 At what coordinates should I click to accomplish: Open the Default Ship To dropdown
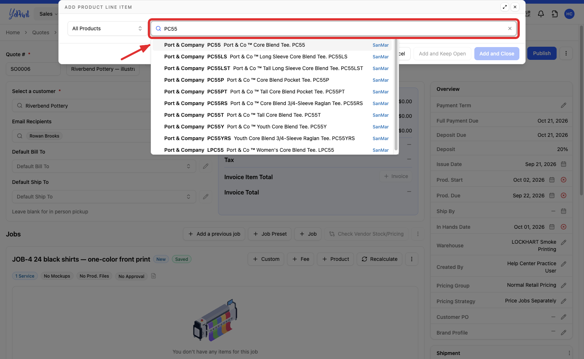tap(104, 197)
